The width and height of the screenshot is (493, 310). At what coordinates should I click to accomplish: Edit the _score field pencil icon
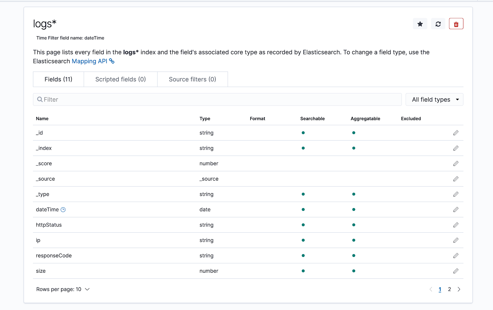(x=456, y=164)
